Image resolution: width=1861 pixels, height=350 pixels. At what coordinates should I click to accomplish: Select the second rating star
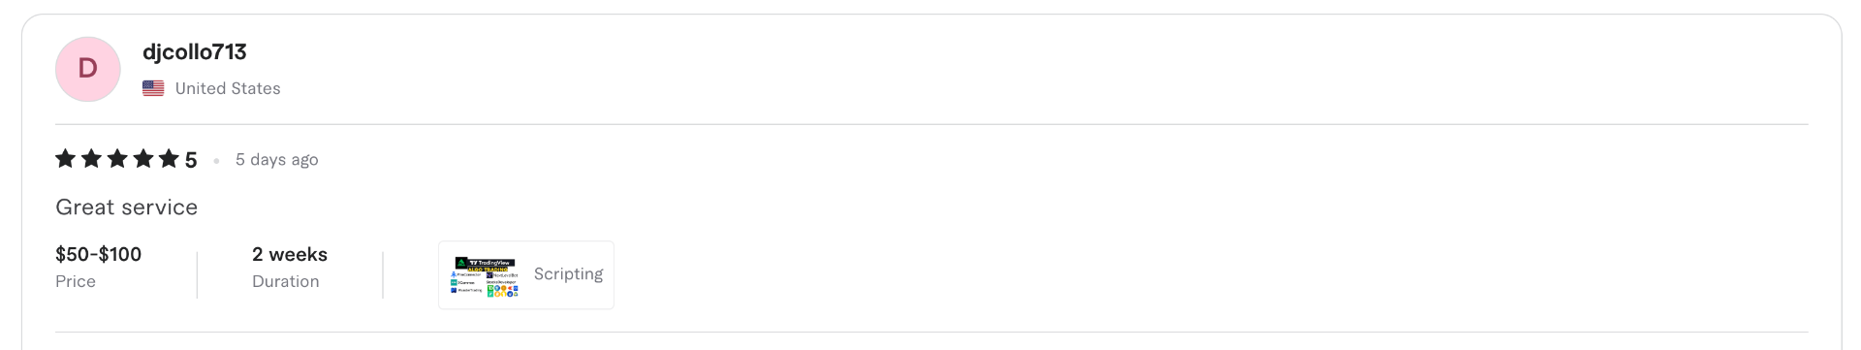[91, 158]
